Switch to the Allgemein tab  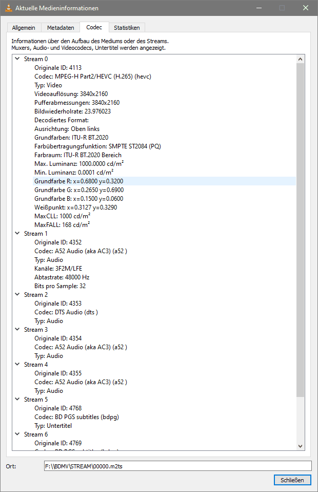click(24, 28)
